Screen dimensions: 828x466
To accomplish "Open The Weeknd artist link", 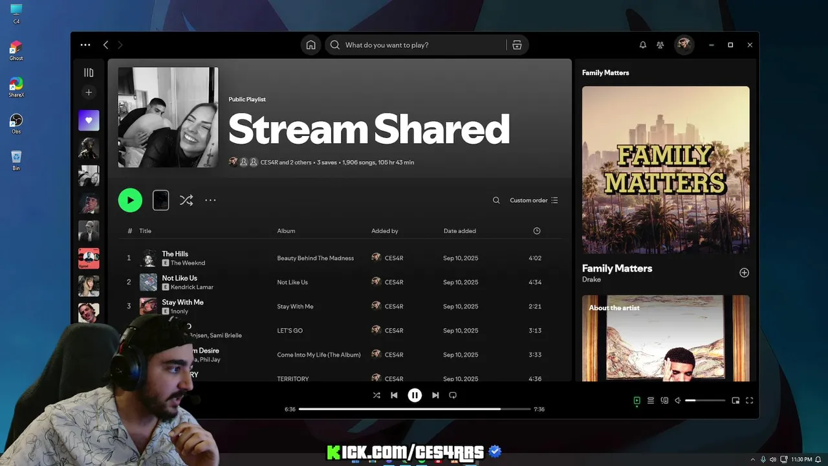I will click(188, 263).
